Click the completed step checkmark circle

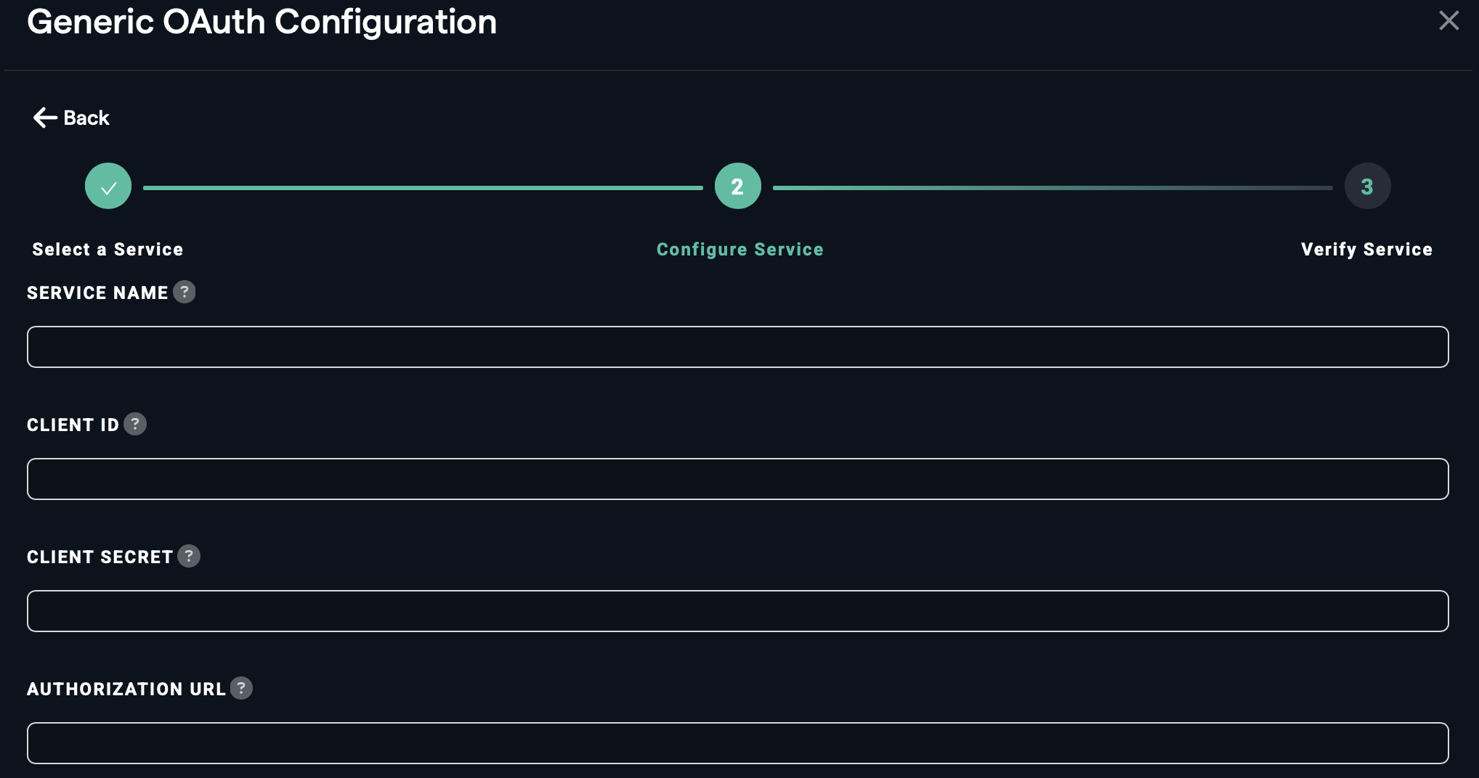pos(108,186)
